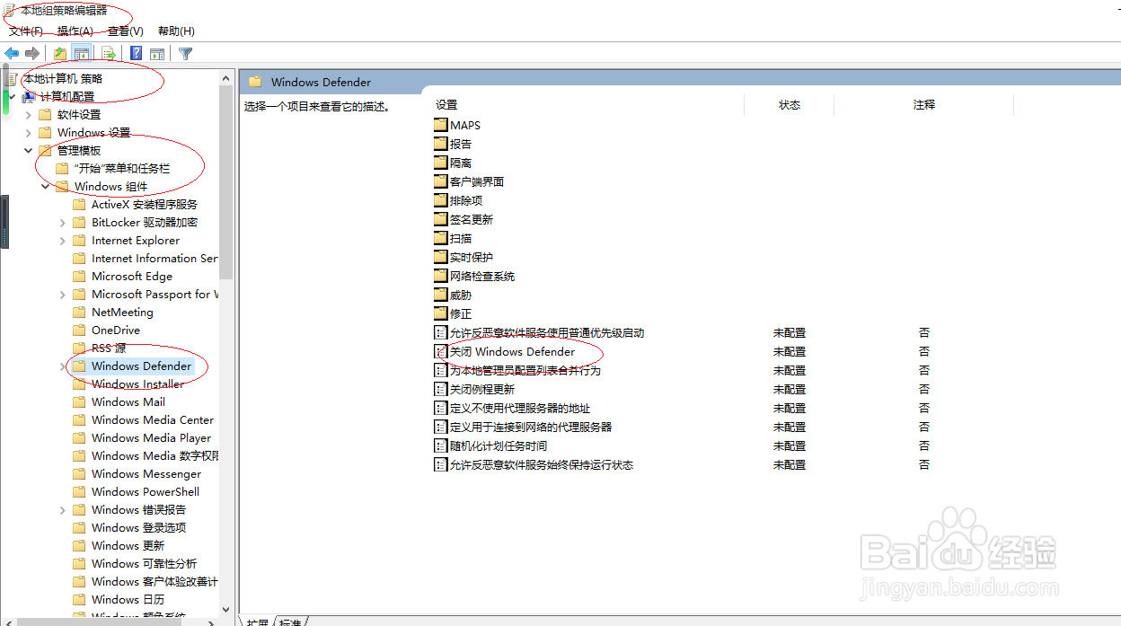Select 允许反恶意软件服务使用普通优先级启动 policy
Image resolution: width=1121 pixels, height=626 pixels.
click(547, 332)
